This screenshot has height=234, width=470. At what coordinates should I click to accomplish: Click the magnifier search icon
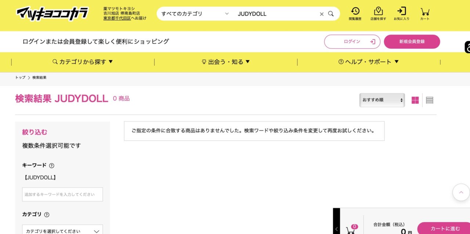pos(331,14)
